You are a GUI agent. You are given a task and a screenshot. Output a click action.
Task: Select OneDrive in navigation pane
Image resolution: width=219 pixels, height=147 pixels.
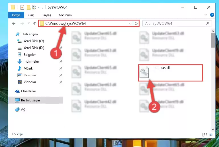point(25,91)
